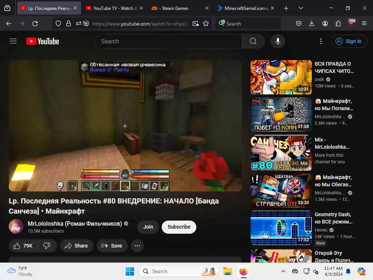Open the MrLololoshka (Роман Фильченков) channel name
This screenshot has height=280, width=373.
75,223
